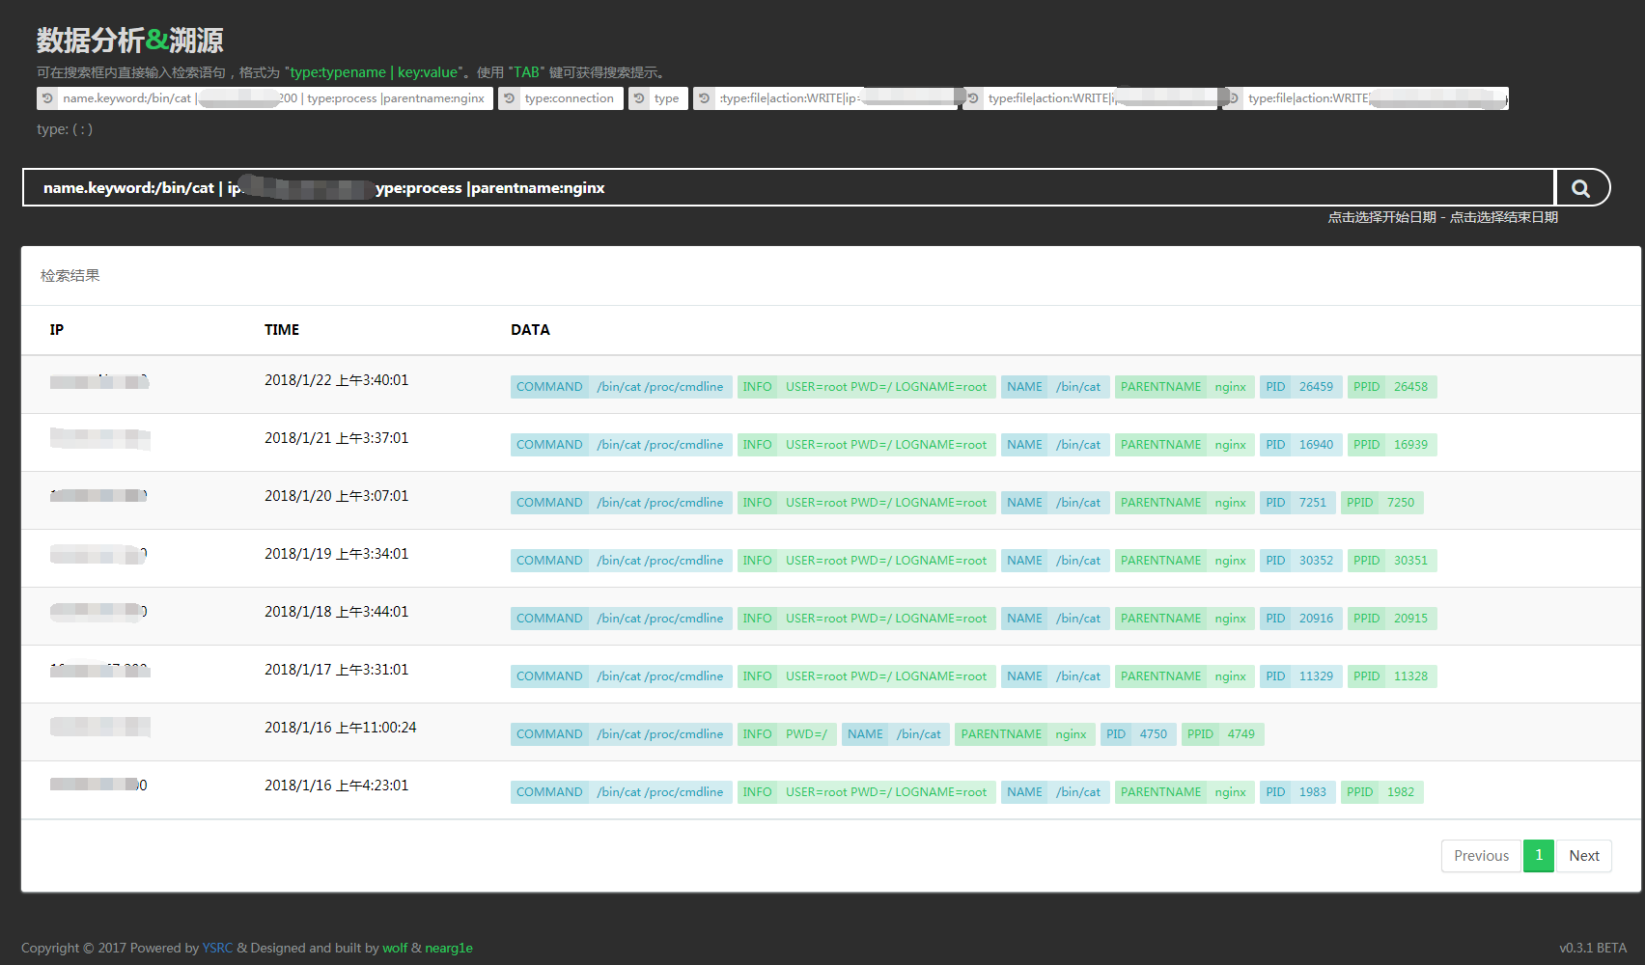Click timestamp '2018/1/17 上午3:31:01'
The image size is (1645, 965).
click(337, 670)
